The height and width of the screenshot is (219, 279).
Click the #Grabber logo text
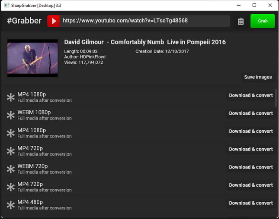point(24,21)
